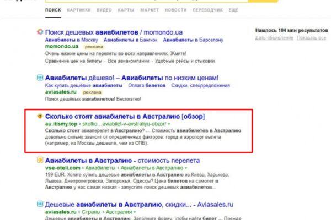Expand dropdown arrow after 'Страны › Австралия' breadcrumb

tap(135, 212)
